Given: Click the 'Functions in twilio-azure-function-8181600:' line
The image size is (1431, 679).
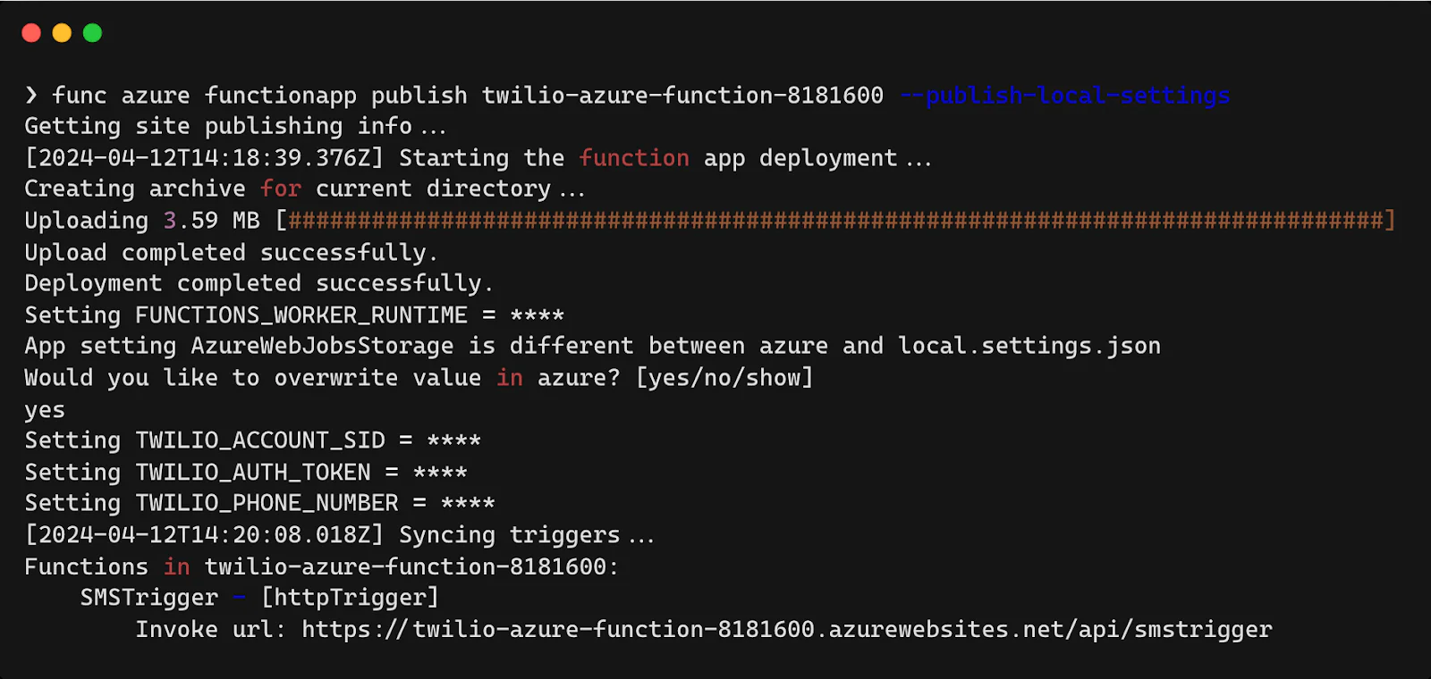Looking at the screenshot, I should (x=321, y=566).
